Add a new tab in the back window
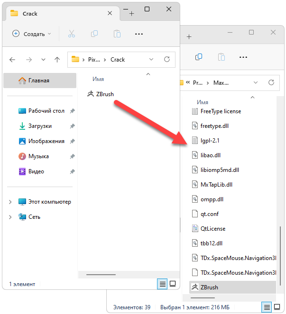Screen dimensions: 286x314 click(x=189, y=36)
